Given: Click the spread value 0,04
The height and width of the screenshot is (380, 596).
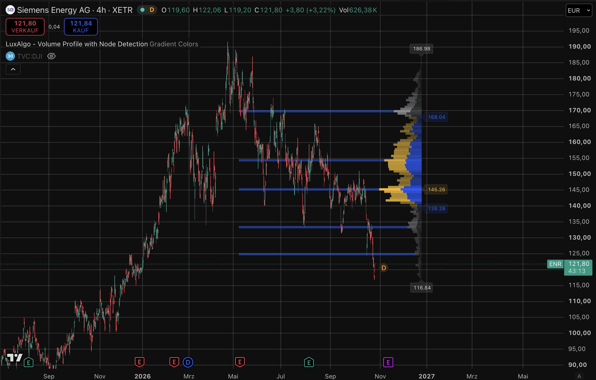Looking at the screenshot, I should (54, 27).
